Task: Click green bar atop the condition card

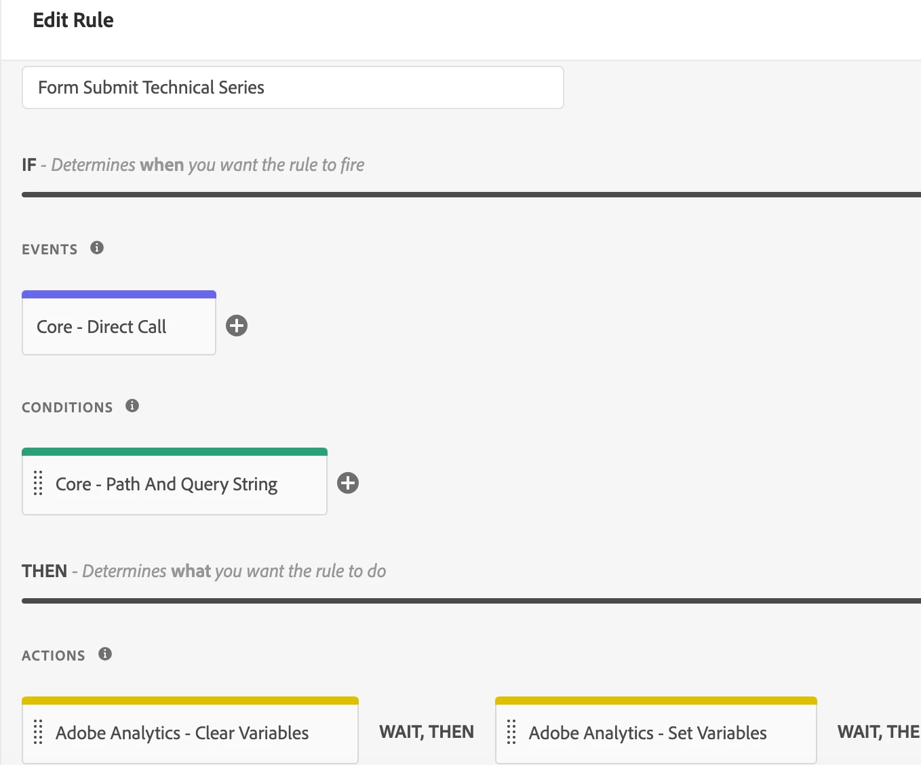Action: 174,452
